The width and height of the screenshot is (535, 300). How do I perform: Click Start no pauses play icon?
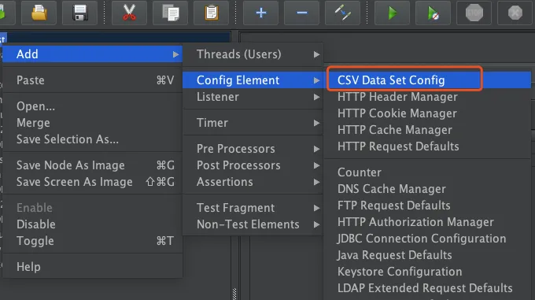[433, 13]
